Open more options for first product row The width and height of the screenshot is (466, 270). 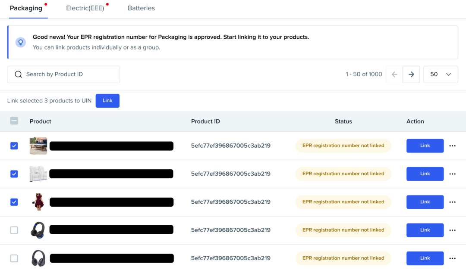coord(452,146)
